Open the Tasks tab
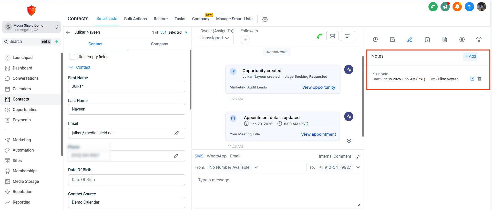 pos(180,19)
